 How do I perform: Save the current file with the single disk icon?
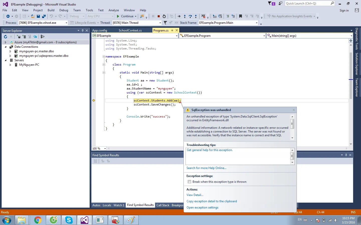[38, 16]
